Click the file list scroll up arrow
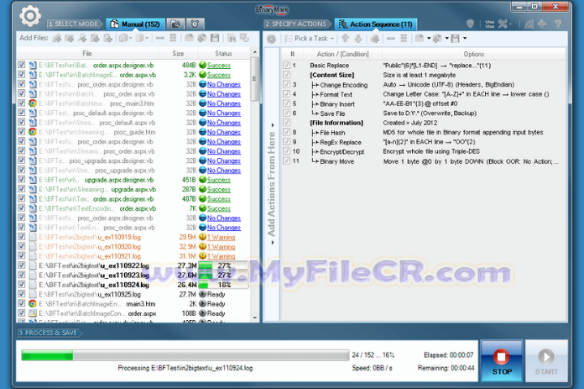Viewport: 584px width, 389px height. (255, 52)
